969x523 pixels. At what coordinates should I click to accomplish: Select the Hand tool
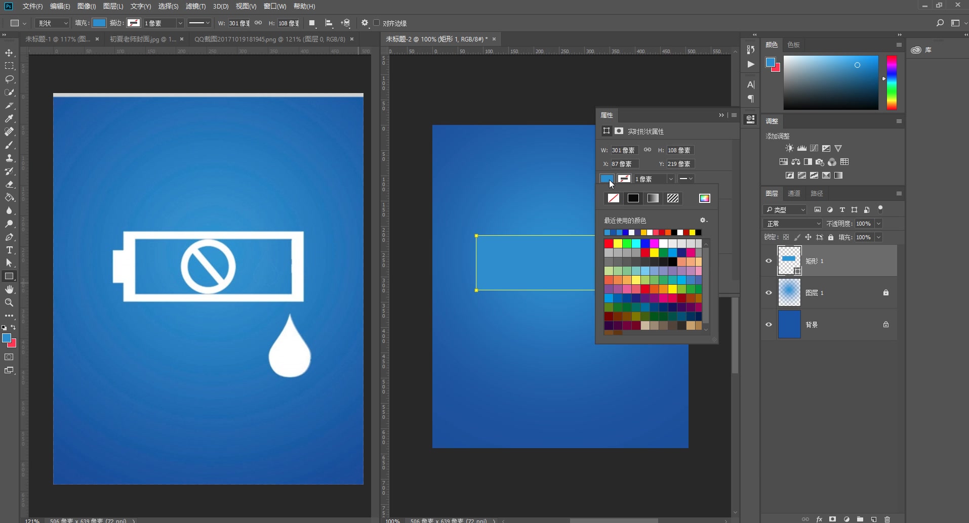click(9, 289)
